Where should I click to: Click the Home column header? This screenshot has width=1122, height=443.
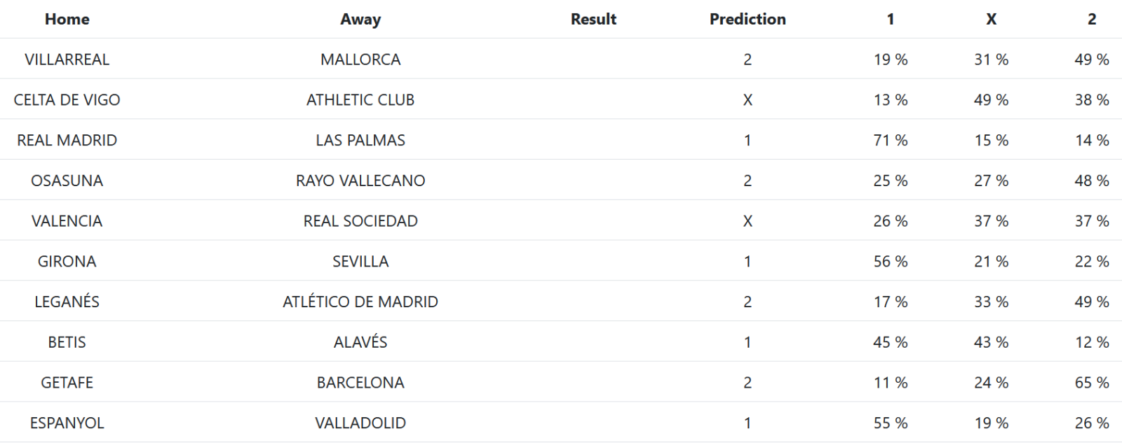tap(67, 19)
